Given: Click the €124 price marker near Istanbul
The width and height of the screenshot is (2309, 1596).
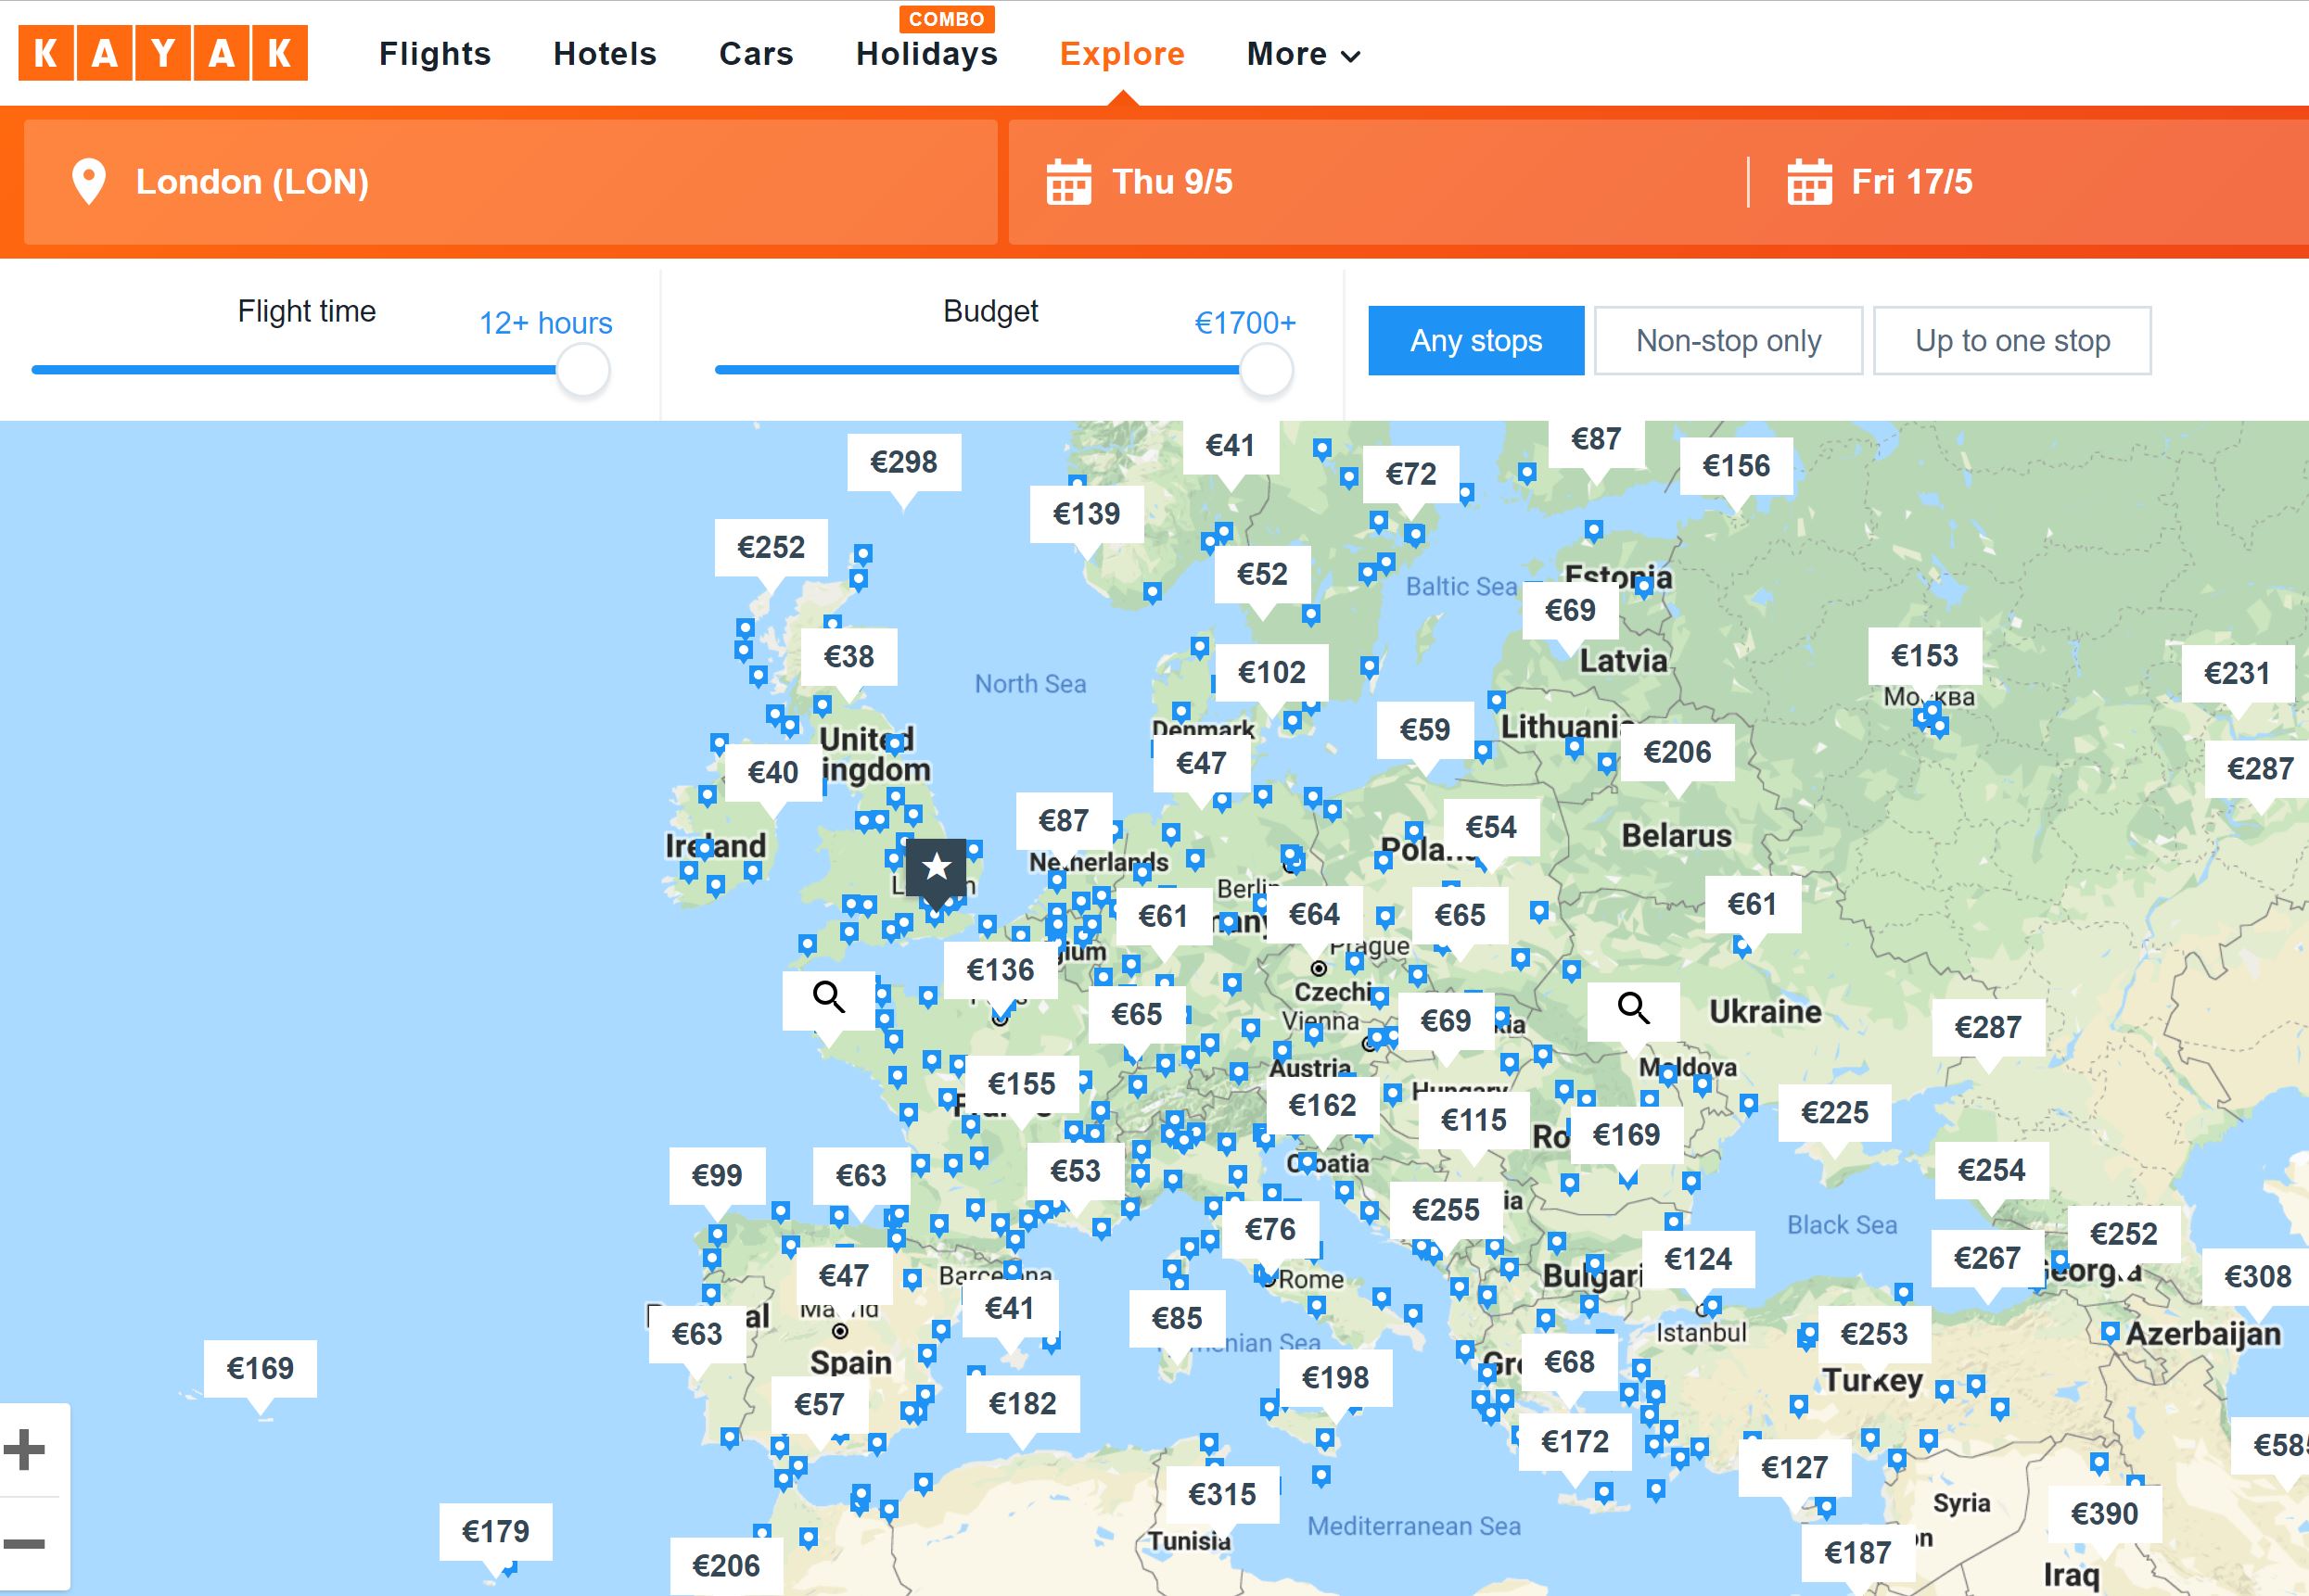Looking at the screenshot, I should (x=1698, y=1259).
